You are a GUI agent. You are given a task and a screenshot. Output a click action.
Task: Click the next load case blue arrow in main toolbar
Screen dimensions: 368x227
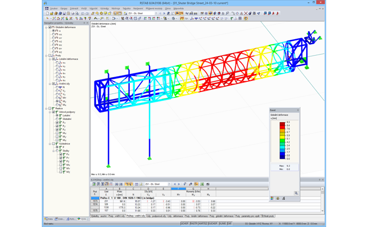[164, 13]
